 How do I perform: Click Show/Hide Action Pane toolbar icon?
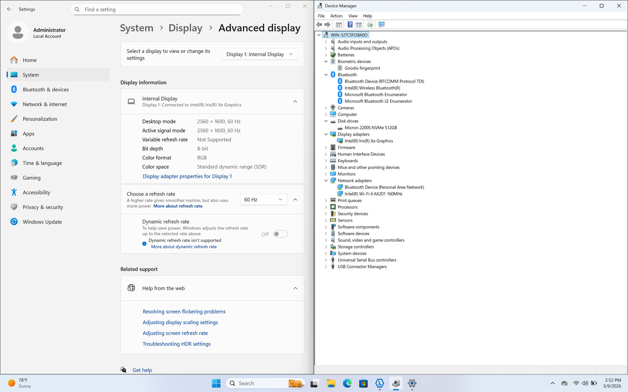(x=359, y=25)
